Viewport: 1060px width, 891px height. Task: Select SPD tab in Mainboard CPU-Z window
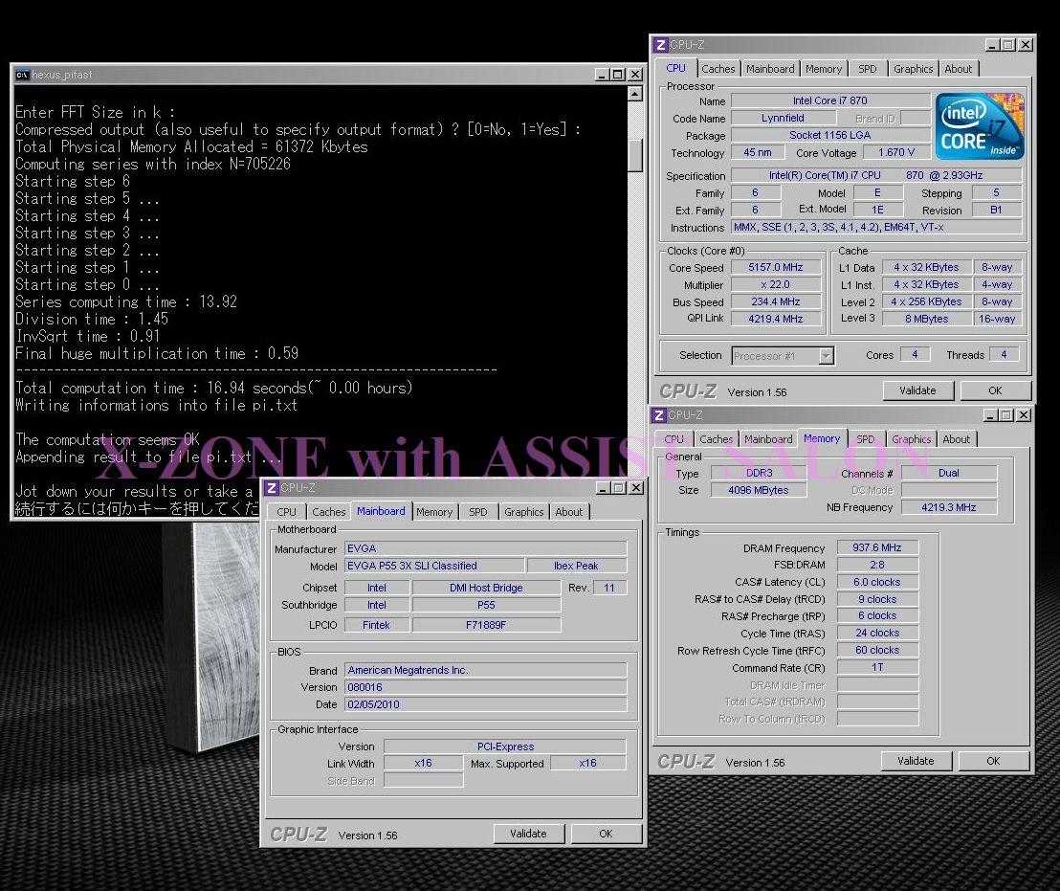click(478, 512)
